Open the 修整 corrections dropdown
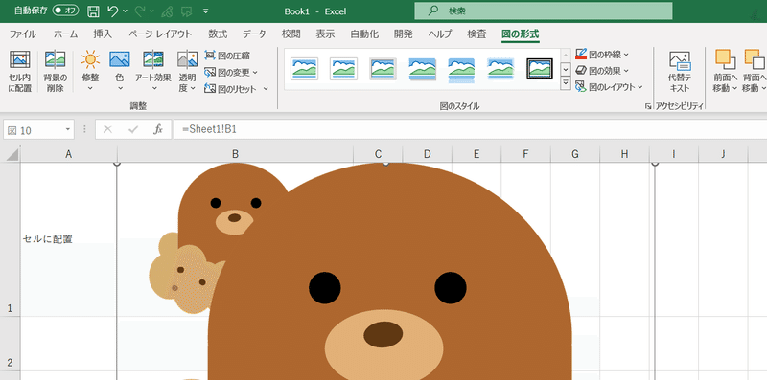The width and height of the screenshot is (767, 380). (x=90, y=72)
